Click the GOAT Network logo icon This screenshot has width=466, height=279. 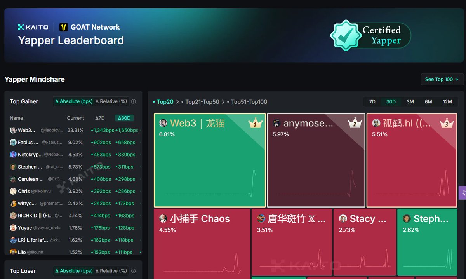pyautogui.click(x=64, y=27)
